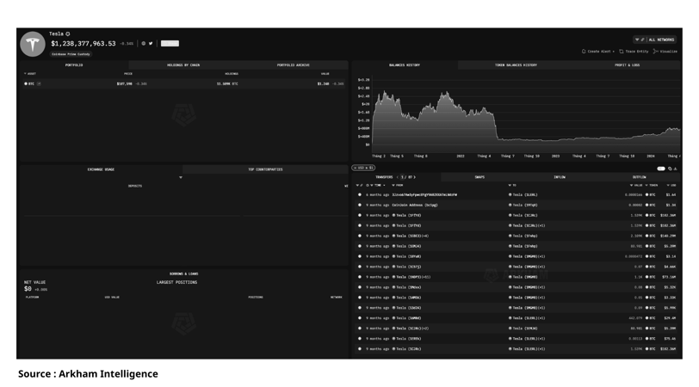The width and height of the screenshot is (699, 387).
Task: Click the balance history chart area
Action: pyautogui.click(x=526, y=117)
